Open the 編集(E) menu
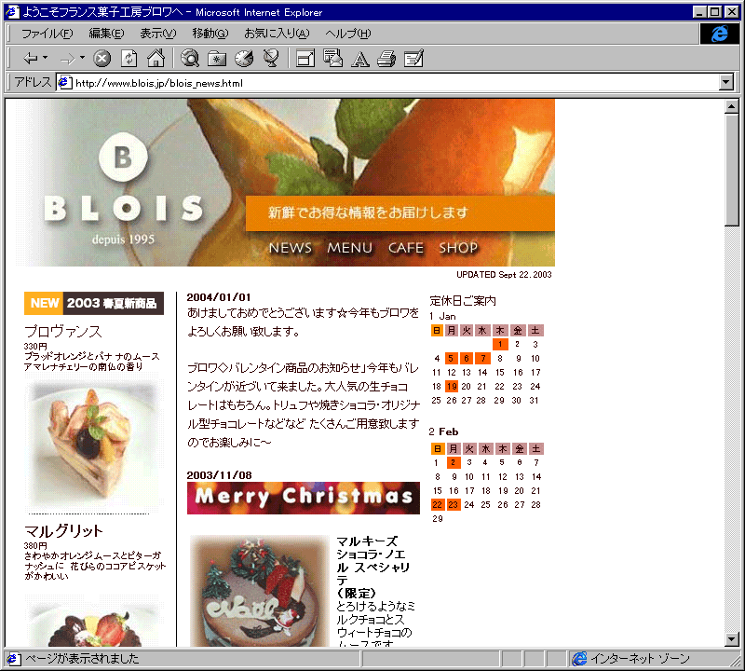745x671 pixels. click(x=106, y=34)
